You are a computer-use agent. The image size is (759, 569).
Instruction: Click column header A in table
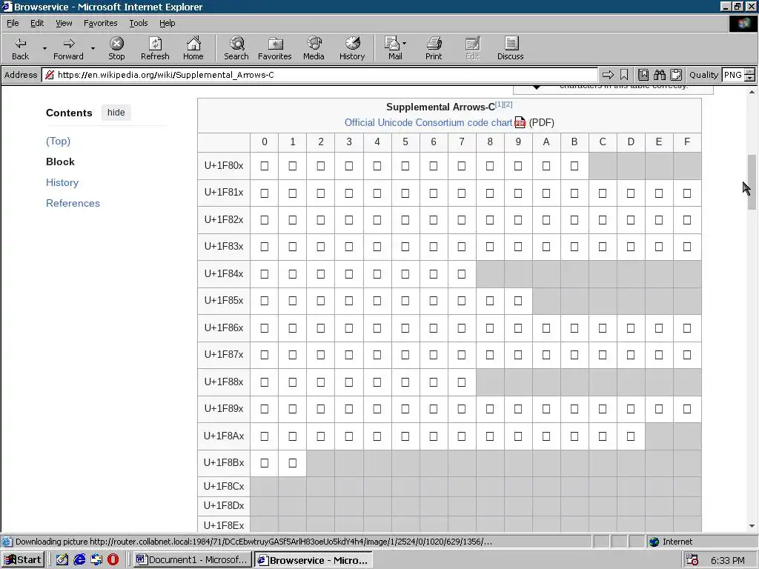[x=546, y=142]
